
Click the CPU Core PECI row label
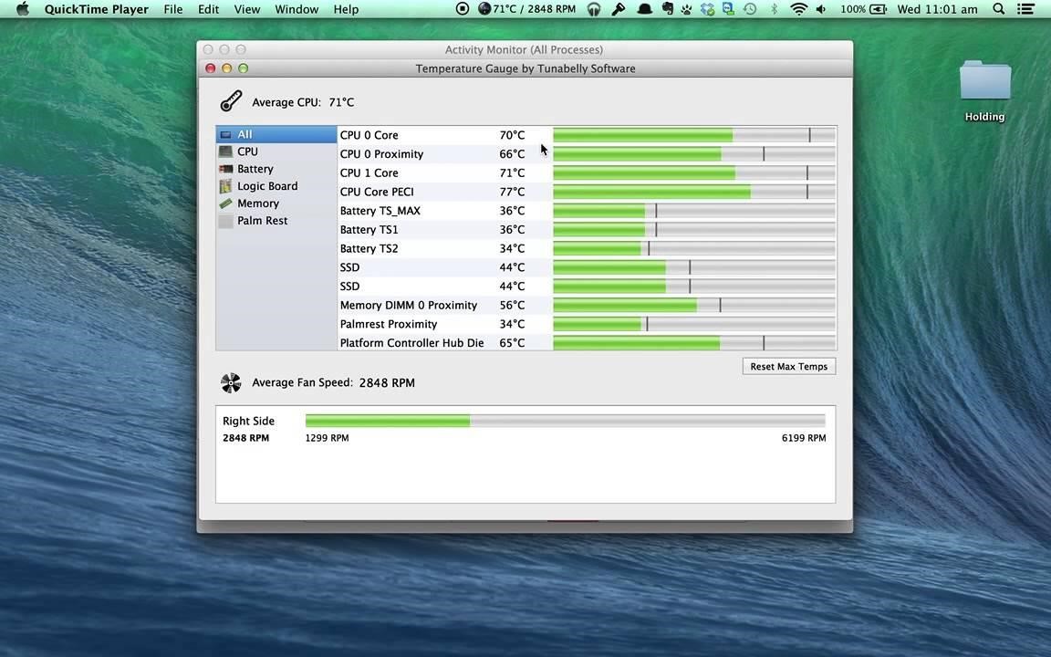pos(377,192)
